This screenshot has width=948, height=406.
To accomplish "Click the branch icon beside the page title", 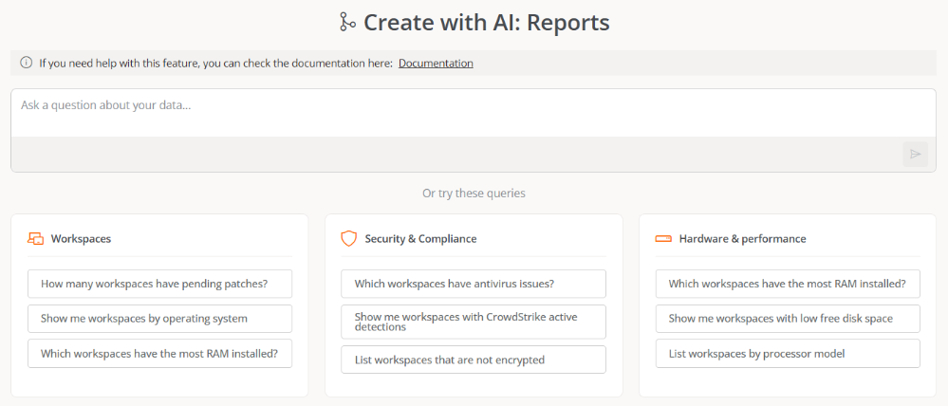I will point(347,22).
